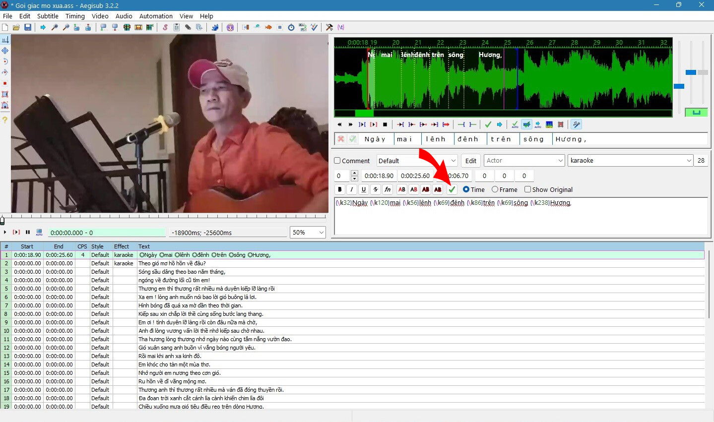This screenshot has height=422, width=714.
Task: Open the Styles Manager icon
Action: click(165, 27)
